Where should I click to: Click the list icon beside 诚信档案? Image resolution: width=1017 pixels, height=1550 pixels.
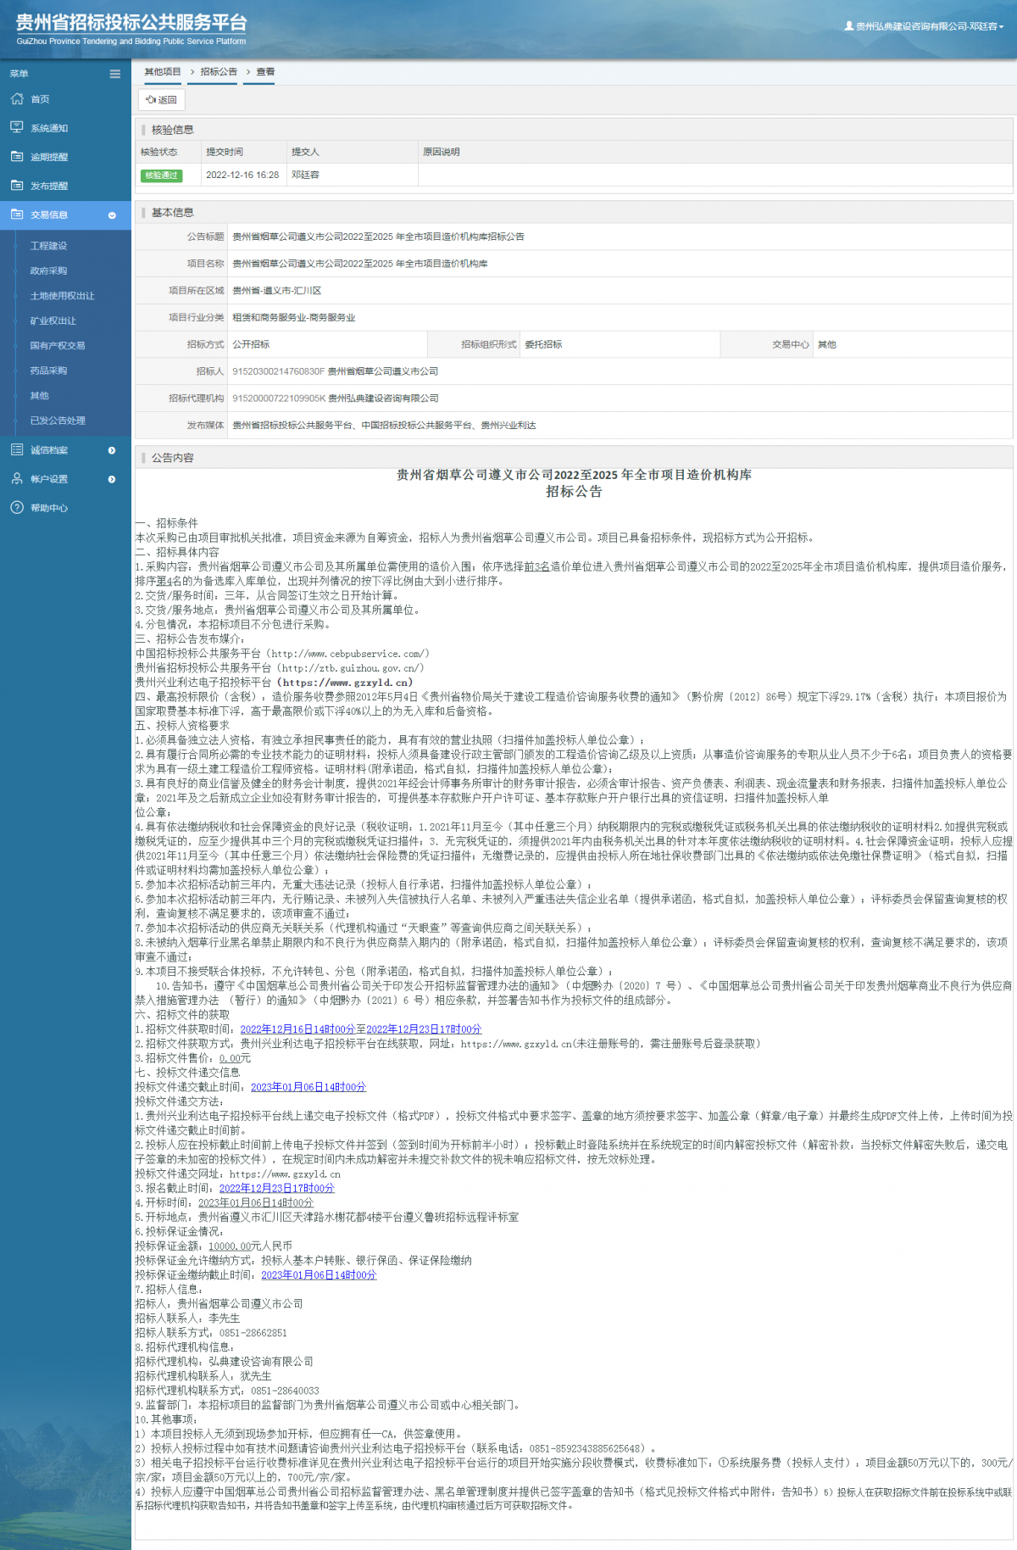[17, 449]
